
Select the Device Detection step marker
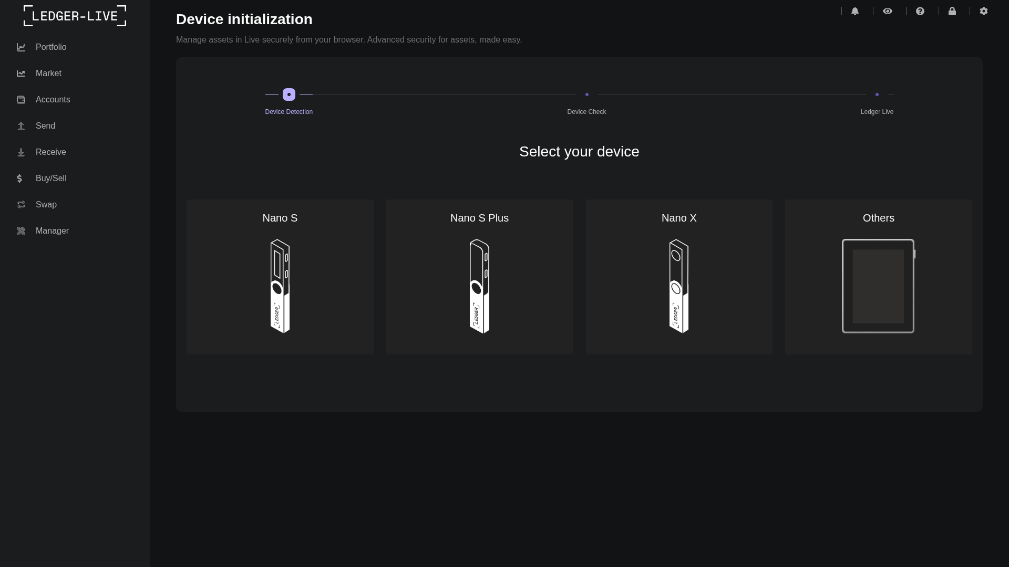[x=288, y=94]
